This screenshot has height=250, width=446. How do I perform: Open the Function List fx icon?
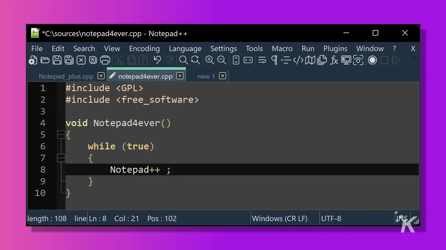[x=334, y=60]
